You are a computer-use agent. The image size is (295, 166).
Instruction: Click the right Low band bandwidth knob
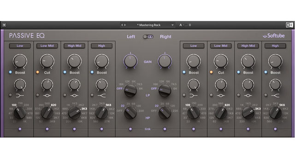(x=194, y=85)
